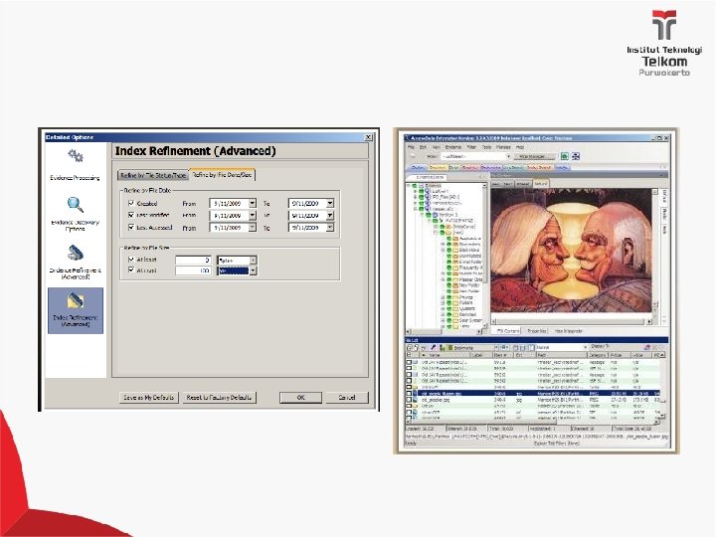Select Photos folder in evidence tree
This screenshot has width=716, height=537.
point(465,297)
